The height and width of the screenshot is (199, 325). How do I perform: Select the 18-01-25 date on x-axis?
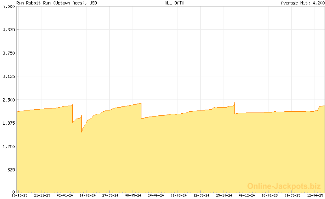[x=270, y=196]
